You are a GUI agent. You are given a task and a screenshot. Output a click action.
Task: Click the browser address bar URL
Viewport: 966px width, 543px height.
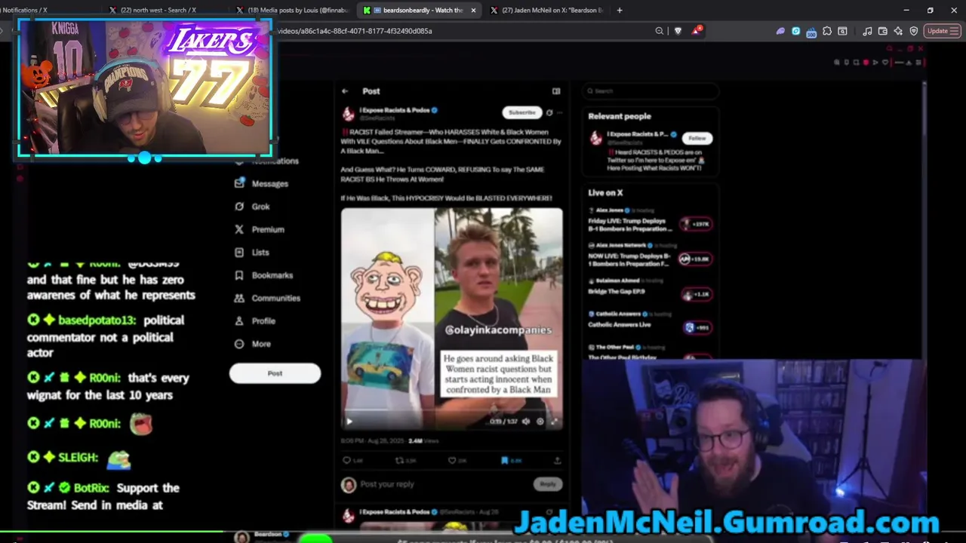tap(355, 31)
